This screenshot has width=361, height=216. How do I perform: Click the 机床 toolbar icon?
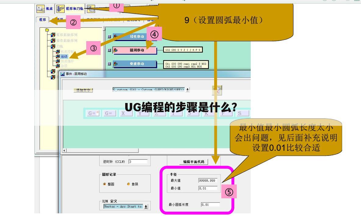click(41, 8)
